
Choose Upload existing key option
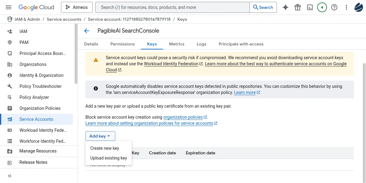[108, 158]
